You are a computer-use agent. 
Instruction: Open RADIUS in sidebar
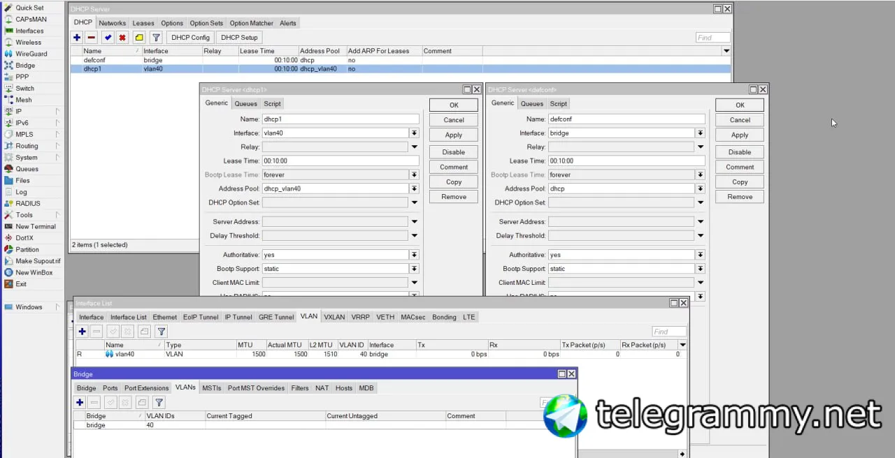(x=28, y=203)
